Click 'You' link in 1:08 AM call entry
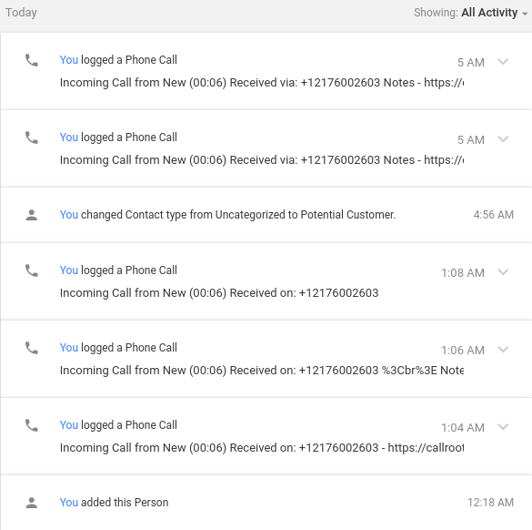The width and height of the screenshot is (532, 530). [69, 270]
